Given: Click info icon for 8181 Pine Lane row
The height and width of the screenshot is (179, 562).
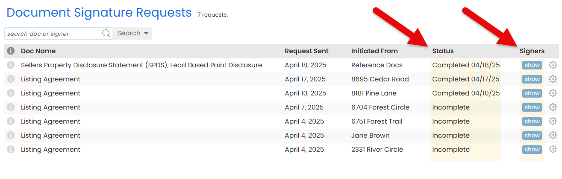Looking at the screenshot, I should [11, 93].
